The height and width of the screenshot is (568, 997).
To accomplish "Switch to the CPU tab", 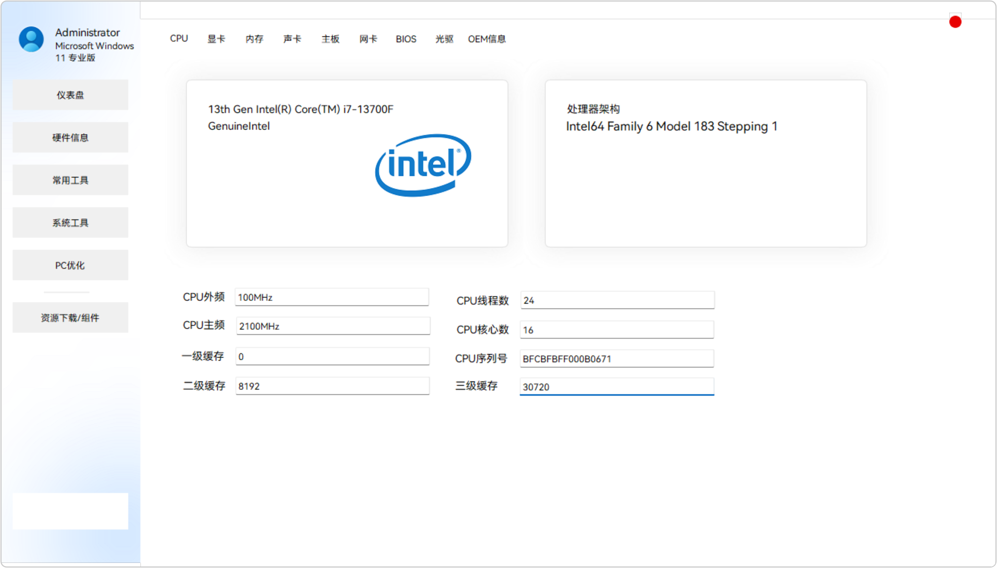I will click(x=179, y=39).
